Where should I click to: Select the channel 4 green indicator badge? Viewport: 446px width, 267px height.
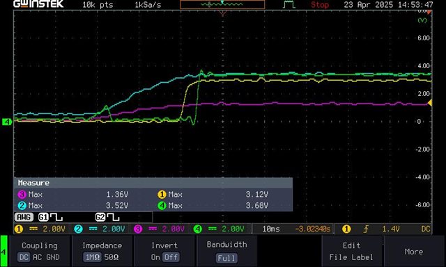click(x=198, y=229)
